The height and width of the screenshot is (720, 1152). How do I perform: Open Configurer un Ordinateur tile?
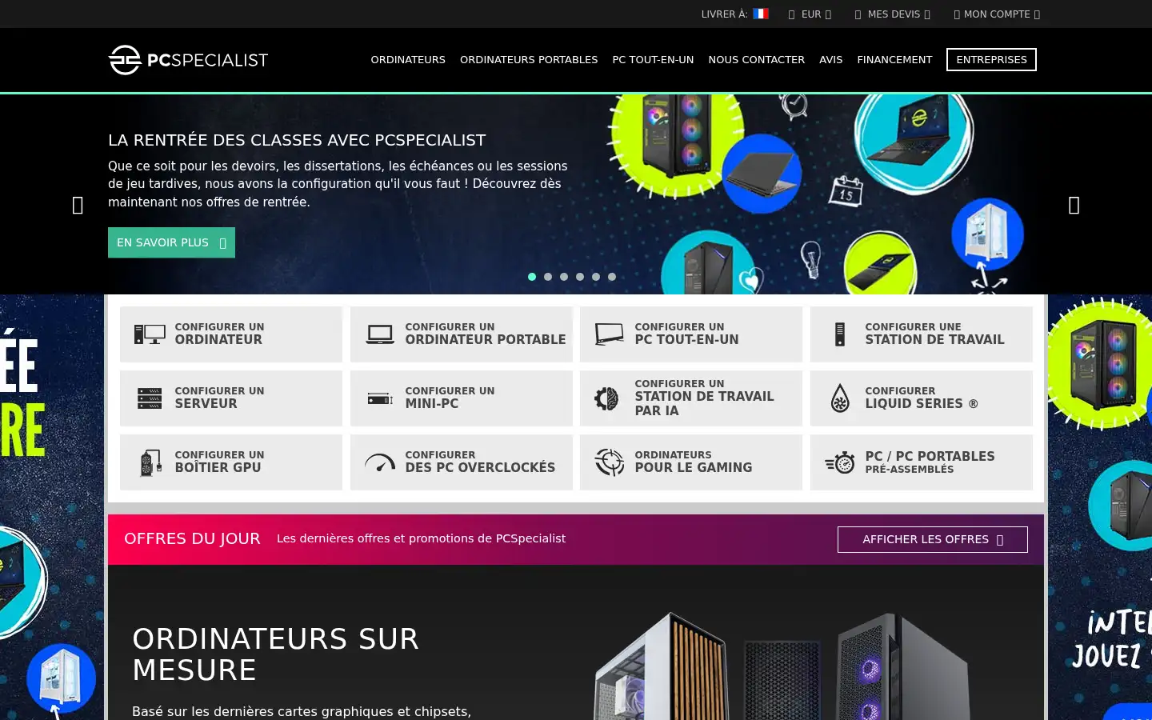click(231, 334)
